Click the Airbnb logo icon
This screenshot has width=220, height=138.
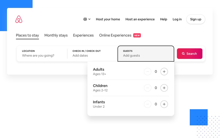(19, 19)
